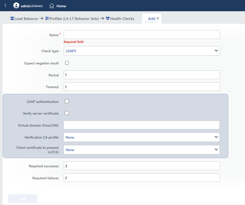Open the Verification CA profile dropdown
This screenshot has width=245, height=205.
pyautogui.click(x=141, y=137)
